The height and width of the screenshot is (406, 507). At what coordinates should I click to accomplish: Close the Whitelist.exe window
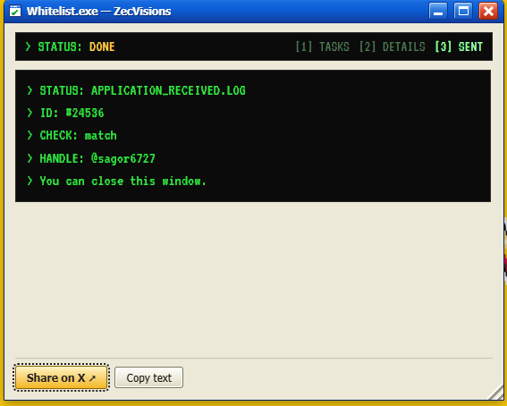click(488, 11)
